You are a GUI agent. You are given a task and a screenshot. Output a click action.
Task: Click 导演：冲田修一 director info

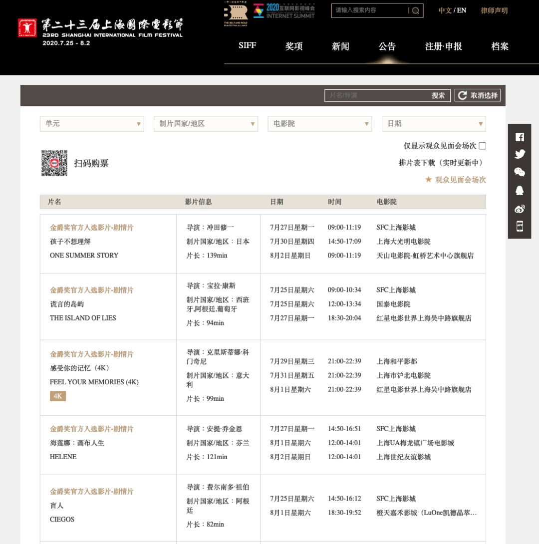(x=210, y=228)
